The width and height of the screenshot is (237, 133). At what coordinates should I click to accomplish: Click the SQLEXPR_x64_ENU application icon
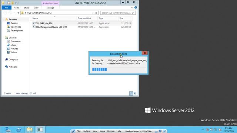[x=34, y=23]
